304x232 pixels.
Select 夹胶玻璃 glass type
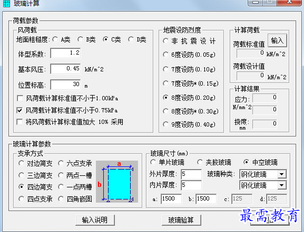pyautogui.click(x=200, y=162)
